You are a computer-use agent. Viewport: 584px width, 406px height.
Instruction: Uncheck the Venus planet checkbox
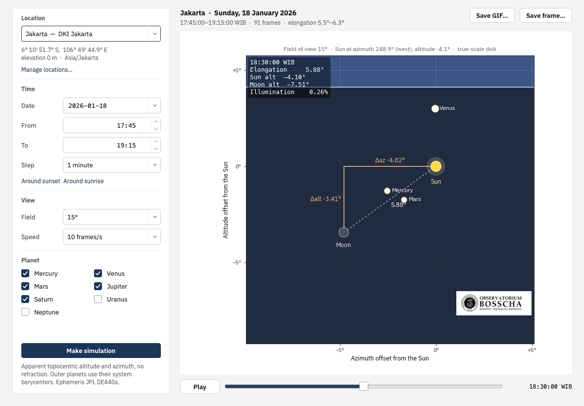pyautogui.click(x=98, y=273)
